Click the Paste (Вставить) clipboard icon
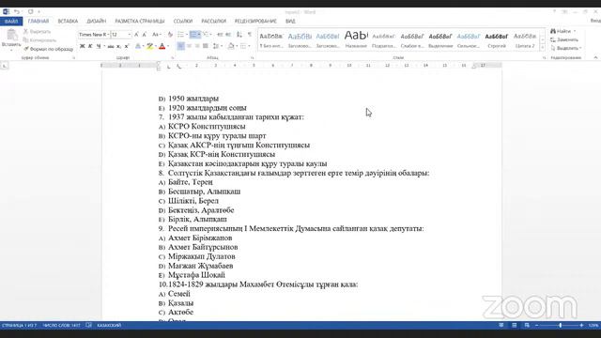The image size is (601, 338). 11,36
